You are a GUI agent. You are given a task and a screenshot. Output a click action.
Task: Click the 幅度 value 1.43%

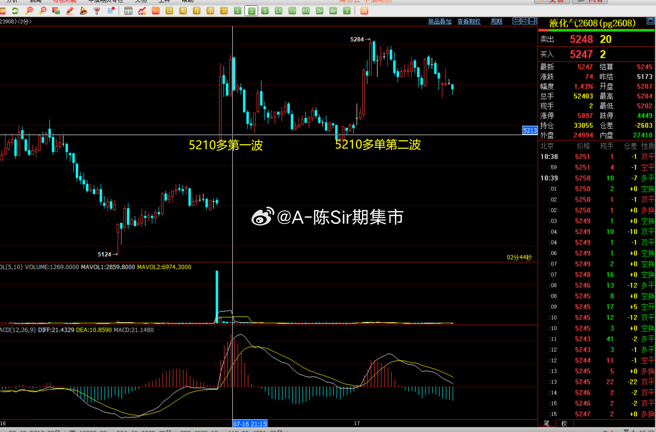pos(584,86)
